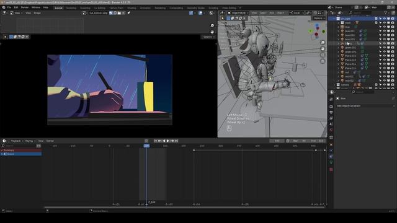Image resolution: width=397 pixels, height=223 pixels.
Task: Click the fake user shield icon
Action: pyautogui.click(x=111, y=13)
